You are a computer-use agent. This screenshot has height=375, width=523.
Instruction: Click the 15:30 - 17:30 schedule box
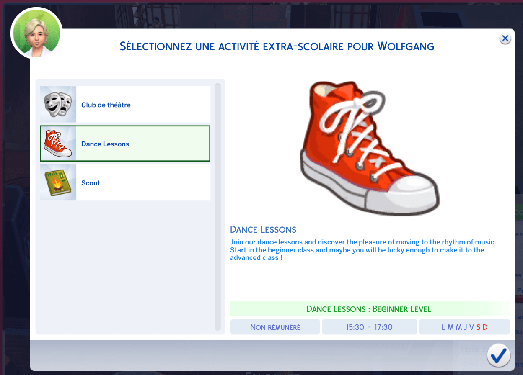[369, 327]
